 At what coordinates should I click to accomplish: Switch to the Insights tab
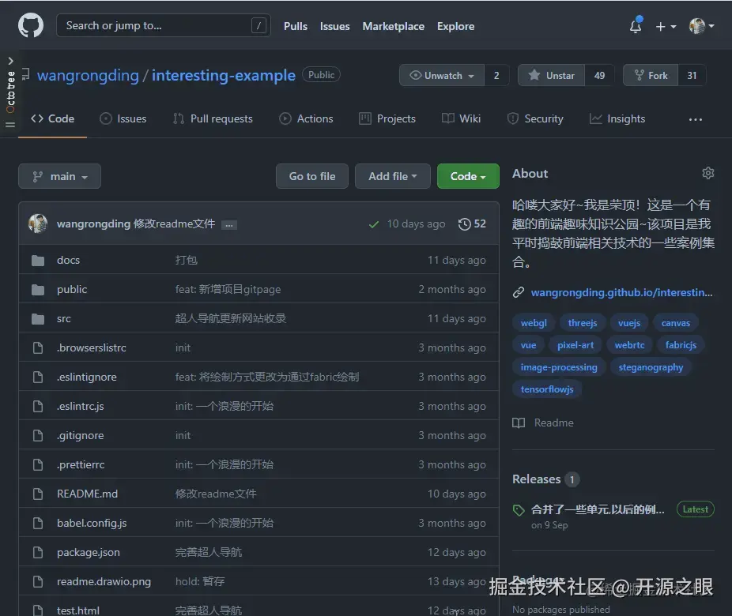point(617,119)
